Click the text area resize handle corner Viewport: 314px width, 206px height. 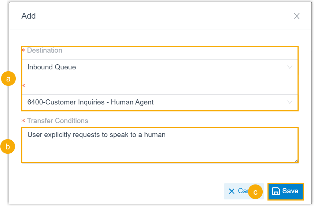coord(296,160)
